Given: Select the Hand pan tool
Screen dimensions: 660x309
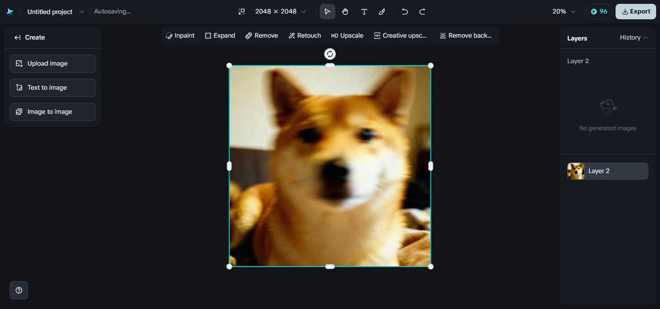Looking at the screenshot, I should point(345,11).
